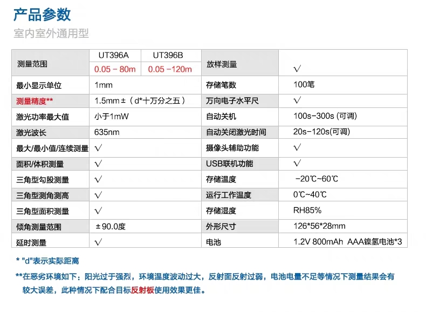The width and height of the screenshot is (426, 312).
Task: Select the RH85% value
Action: click(307, 211)
